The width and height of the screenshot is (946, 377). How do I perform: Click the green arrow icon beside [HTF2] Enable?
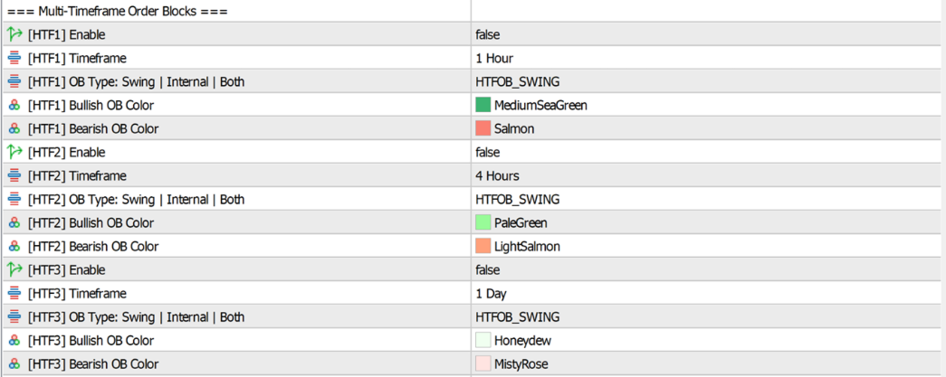14,153
